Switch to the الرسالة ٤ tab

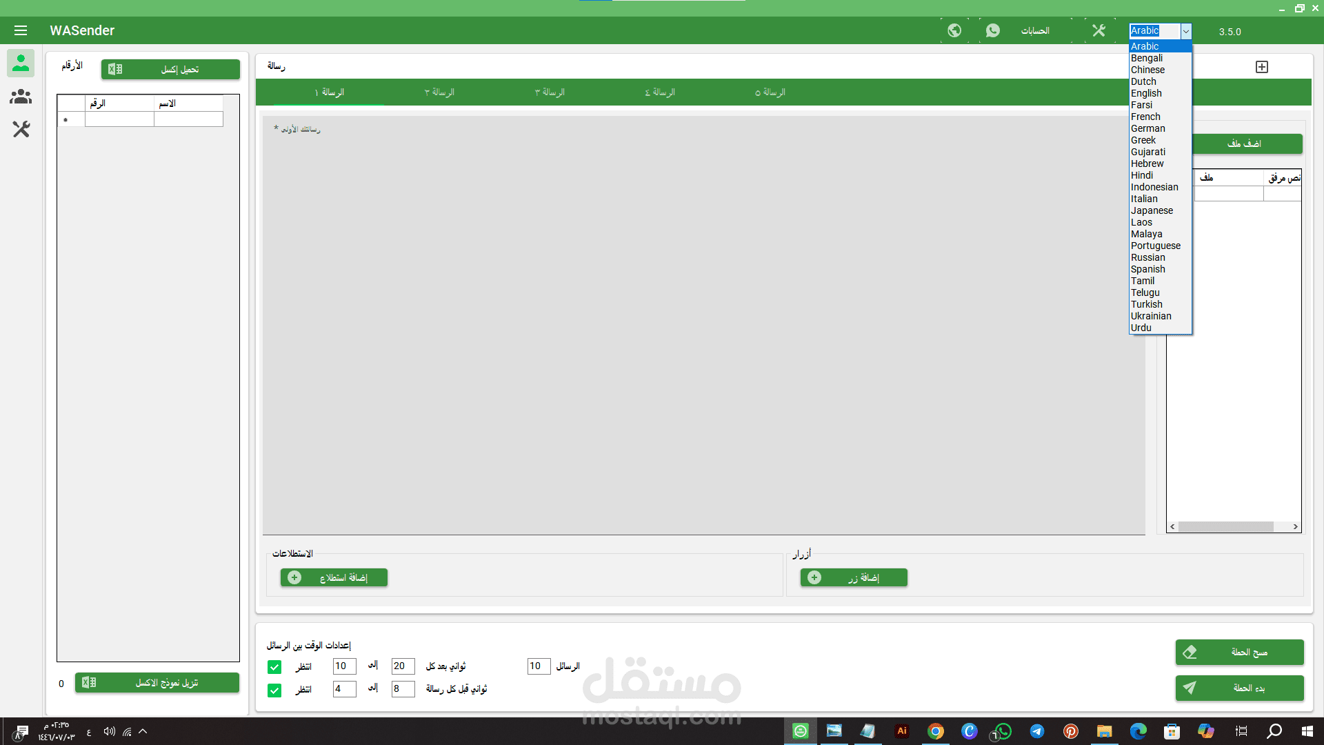point(660,92)
